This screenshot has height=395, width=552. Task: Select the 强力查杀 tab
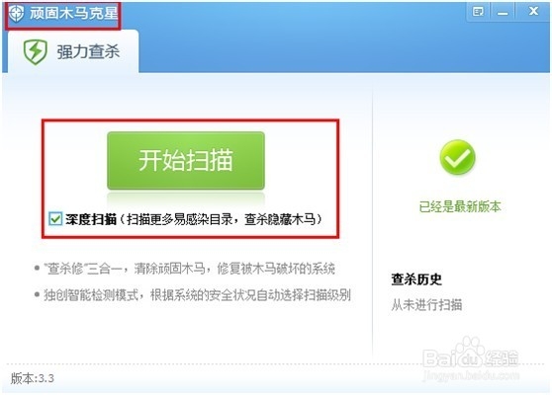73,51
